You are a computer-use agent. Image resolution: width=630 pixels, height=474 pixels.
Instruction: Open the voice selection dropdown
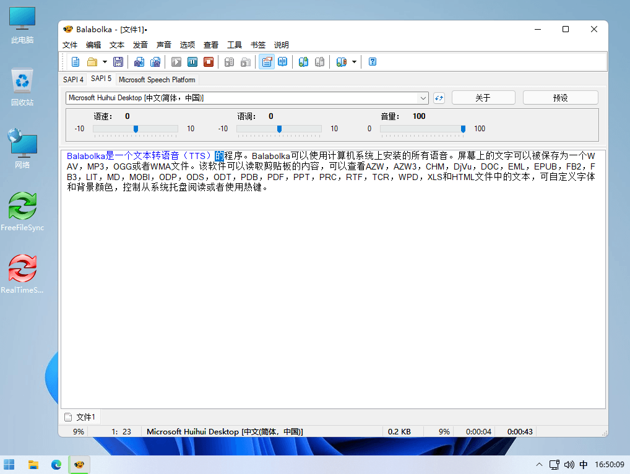click(423, 97)
